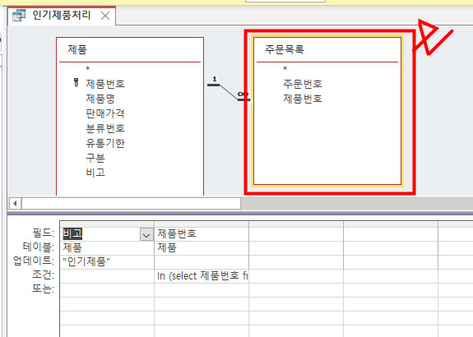
Task: Click the relationship join line between tables
Action: [x=229, y=92]
